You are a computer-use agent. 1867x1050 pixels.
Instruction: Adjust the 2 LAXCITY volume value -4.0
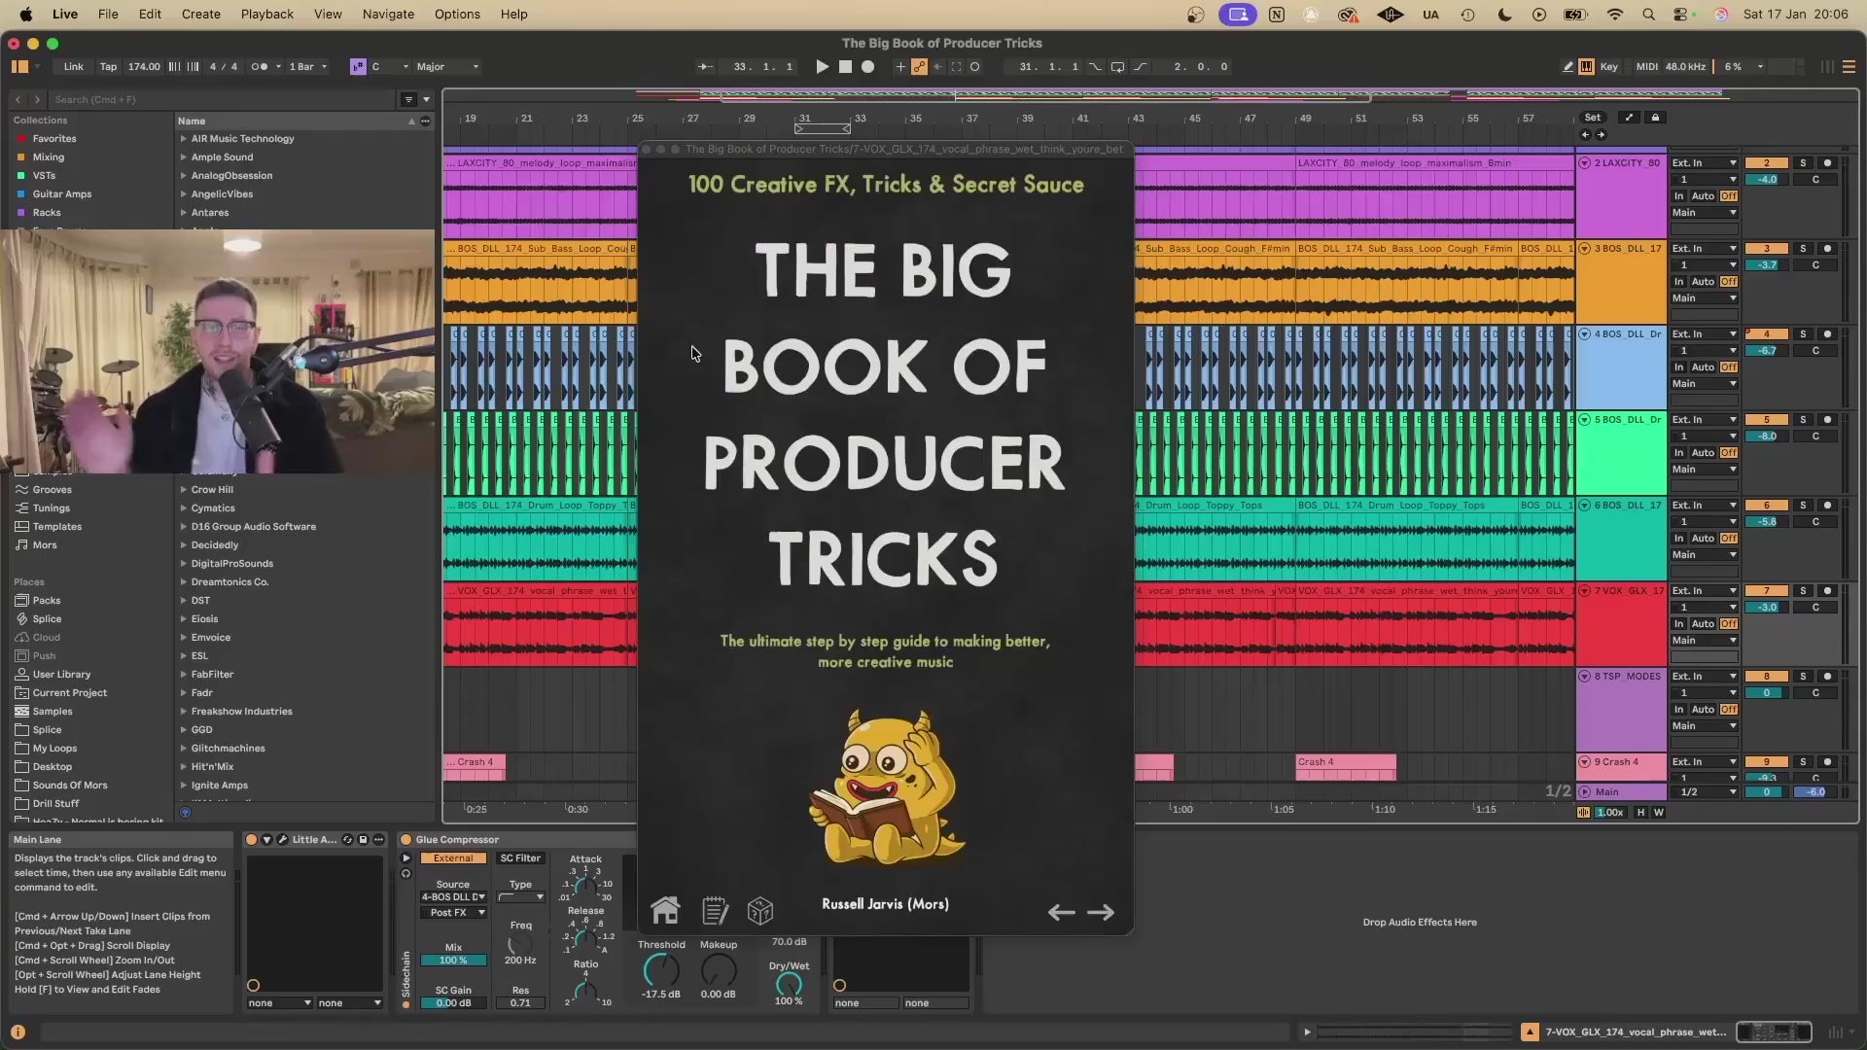[x=1767, y=180]
